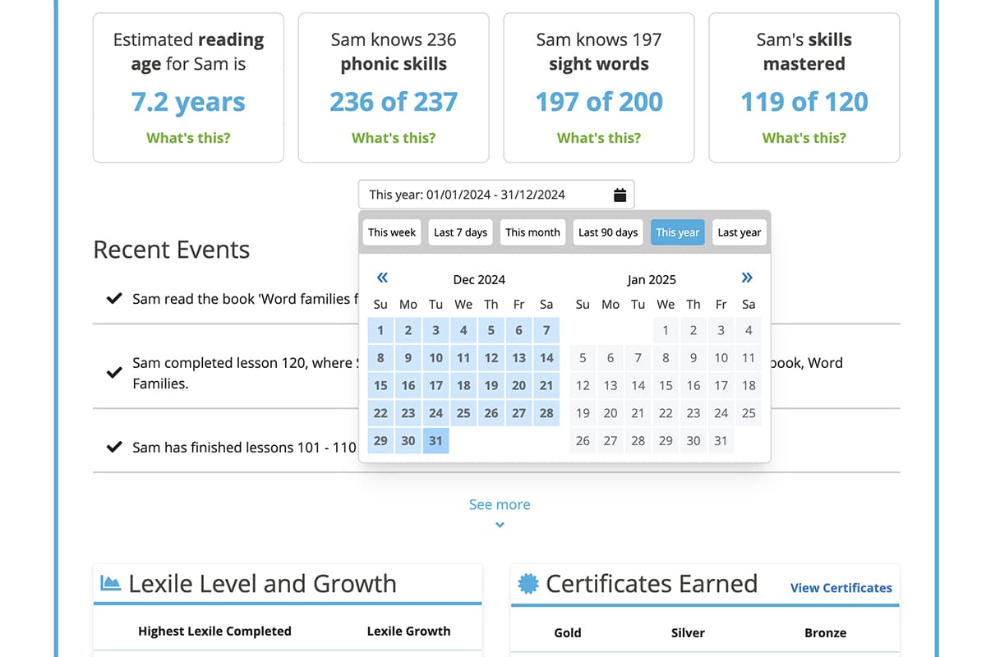Viewport: 986px width, 657px height.
Task: Select January 15 on the calendar
Action: 666,385
